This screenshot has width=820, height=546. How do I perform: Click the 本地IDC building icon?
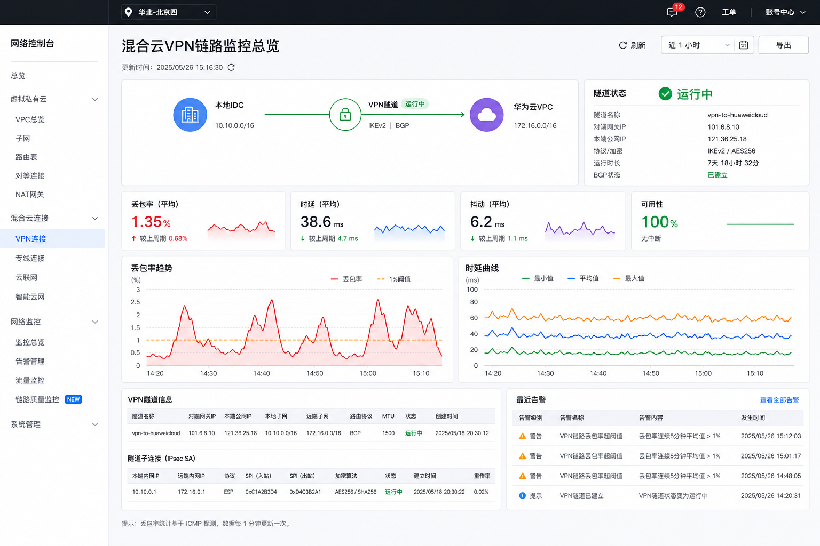[190, 115]
